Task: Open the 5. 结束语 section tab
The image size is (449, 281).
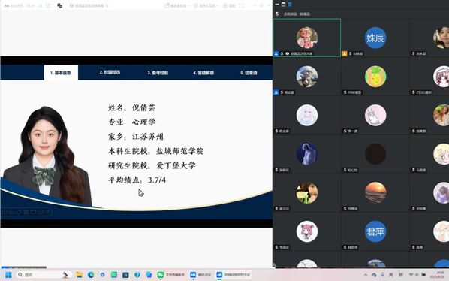Action: [249, 73]
